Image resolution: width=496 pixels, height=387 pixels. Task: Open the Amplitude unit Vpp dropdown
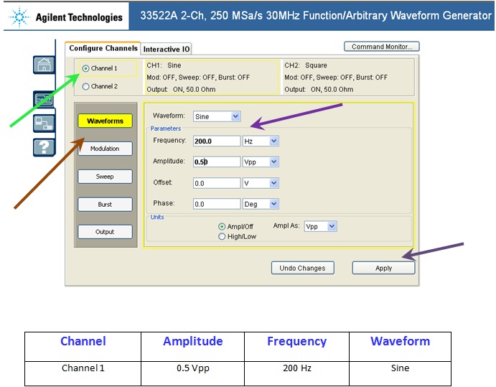[x=273, y=162]
